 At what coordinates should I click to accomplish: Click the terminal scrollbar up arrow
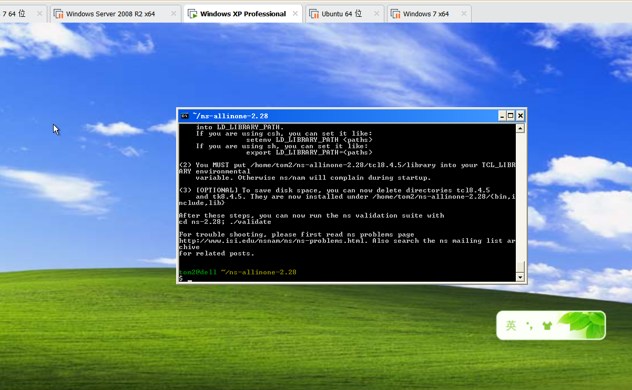point(520,128)
